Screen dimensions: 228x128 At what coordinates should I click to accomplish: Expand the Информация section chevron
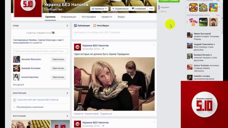pos(67,93)
